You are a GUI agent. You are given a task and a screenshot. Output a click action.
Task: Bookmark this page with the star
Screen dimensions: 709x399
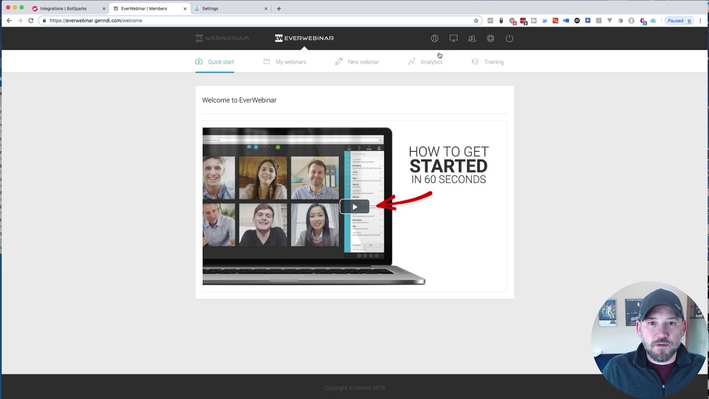click(x=476, y=21)
